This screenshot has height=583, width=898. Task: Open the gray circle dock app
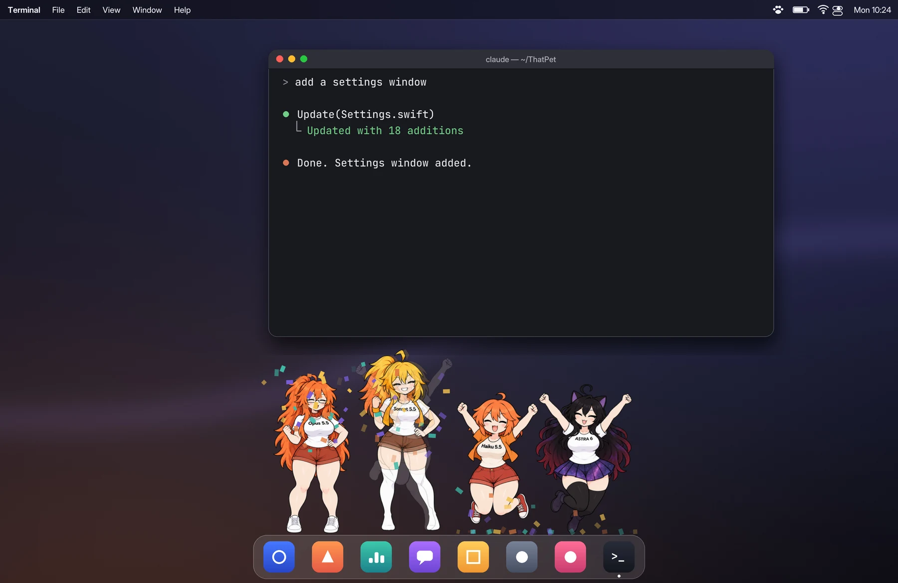pos(522,557)
